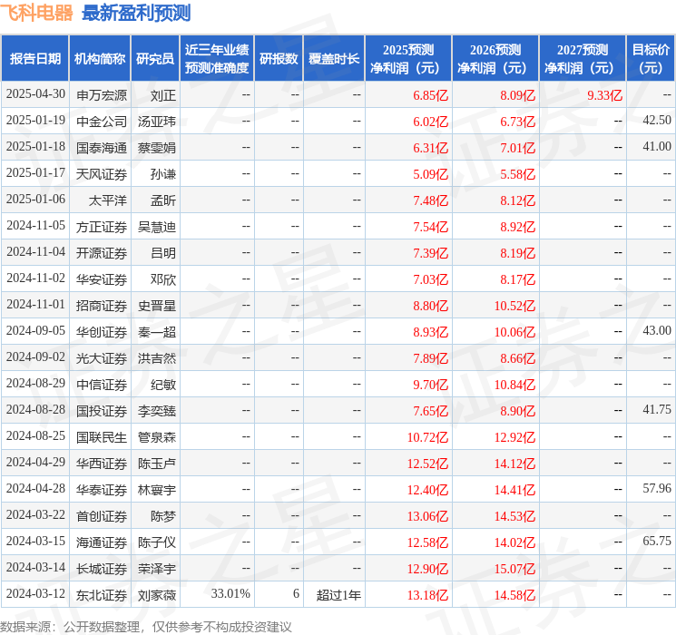Click the 9.33亿 2027 forecast value
The height and width of the screenshot is (635, 676).
click(x=604, y=95)
